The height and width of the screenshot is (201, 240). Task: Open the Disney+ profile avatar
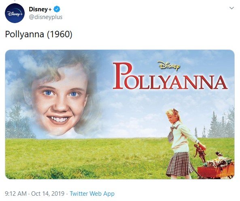pyautogui.click(x=15, y=13)
